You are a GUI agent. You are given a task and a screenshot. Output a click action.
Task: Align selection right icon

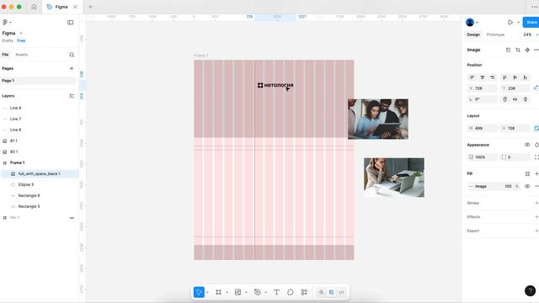click(493, 77)
